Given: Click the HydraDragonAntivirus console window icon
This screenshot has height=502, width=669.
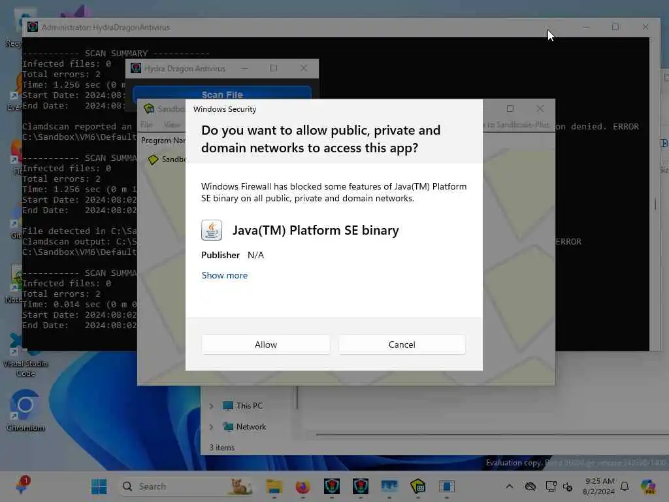Looking at the screenshot, I should click(33, 27).
